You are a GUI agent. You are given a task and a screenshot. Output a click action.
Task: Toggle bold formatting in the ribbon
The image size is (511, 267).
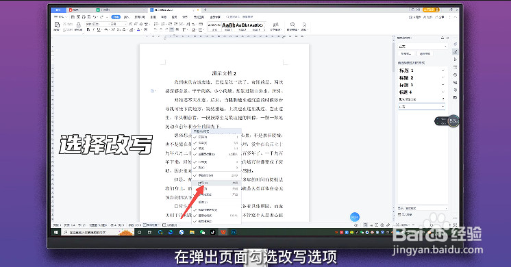[x=88, y=29]
